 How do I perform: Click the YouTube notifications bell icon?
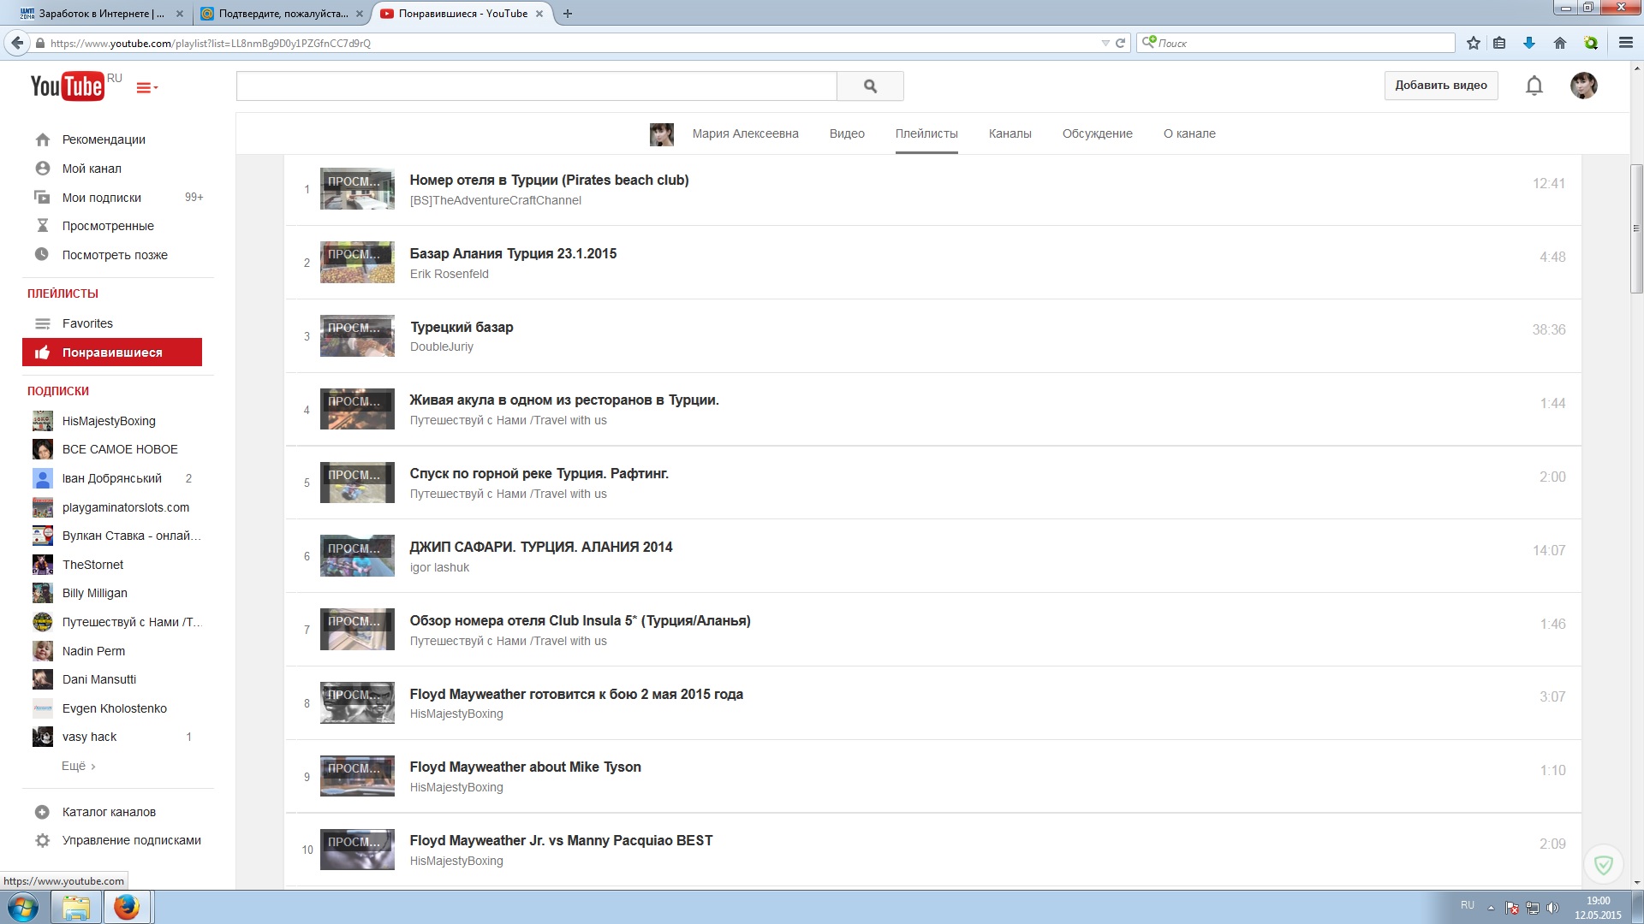(1534, 86)
